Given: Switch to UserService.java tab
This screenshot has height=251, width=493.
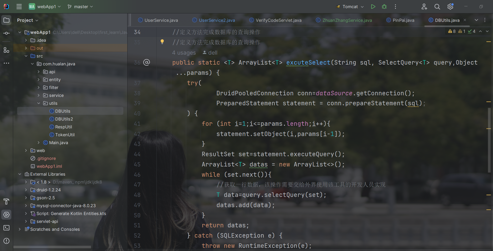Looking at the screenshot, I should [x=158, y=20].
